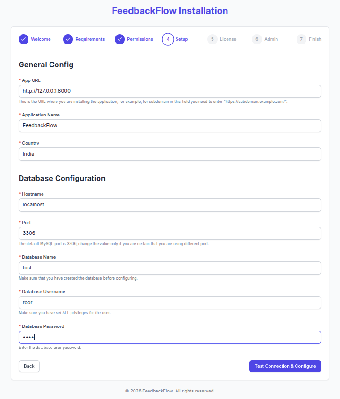Click the step 7 Finish circle
340x399 pixels.
302,39
